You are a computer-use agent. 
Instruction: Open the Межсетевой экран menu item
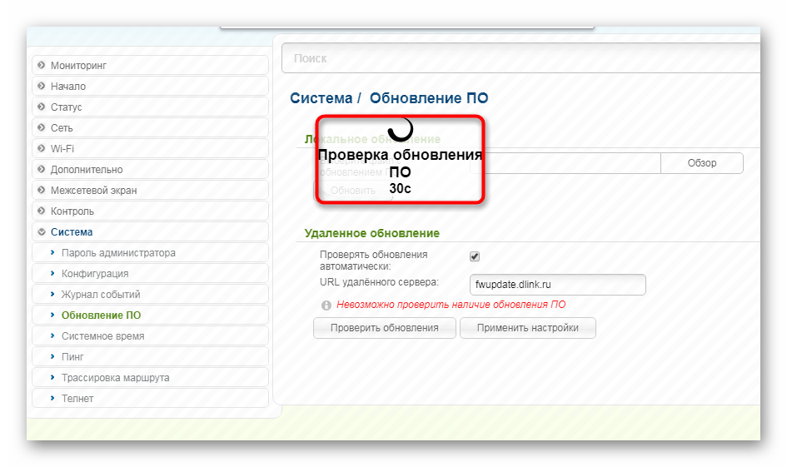(150, 190)
